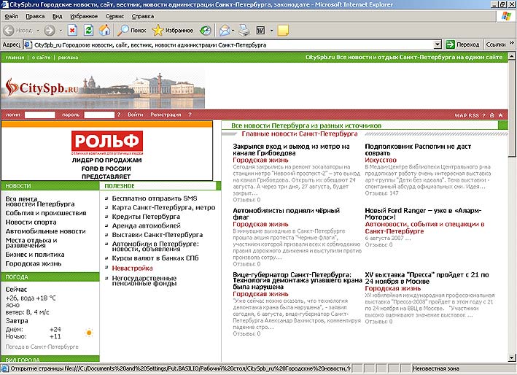Screen dimensions: 517x375
Task: Open 'Бесплатно отправить SMS' link
Action: point(155,198)
